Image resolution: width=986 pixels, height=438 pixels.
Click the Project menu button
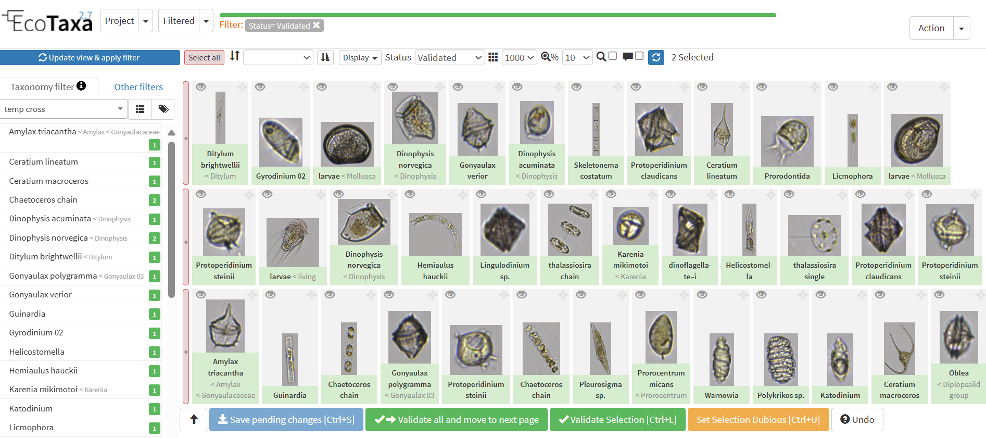[x=119, y=21]
